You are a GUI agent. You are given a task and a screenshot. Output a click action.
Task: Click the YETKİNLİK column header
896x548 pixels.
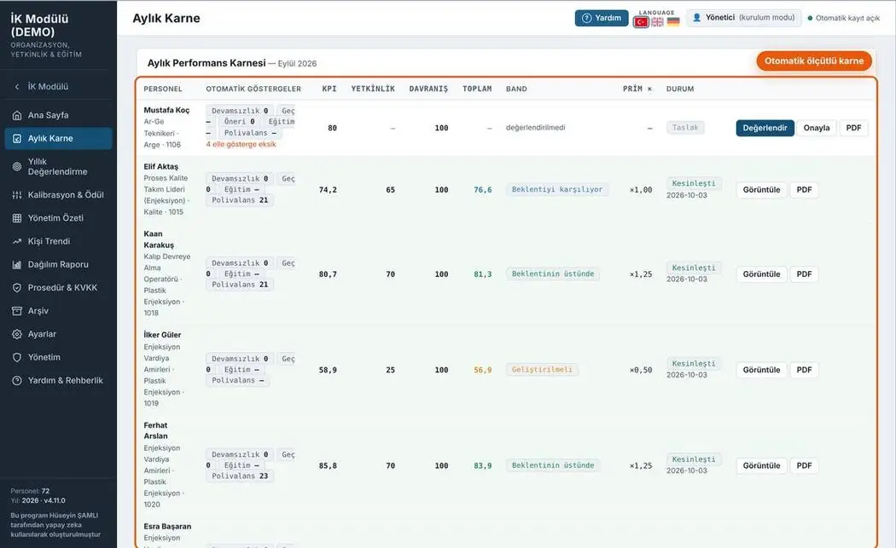[373, 89]
